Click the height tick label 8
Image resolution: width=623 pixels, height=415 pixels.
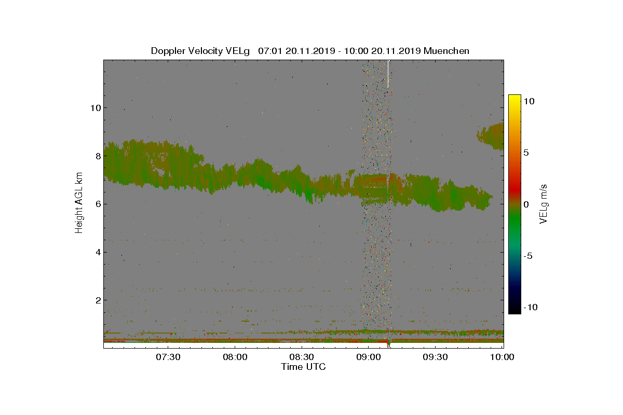click(98, 156)
